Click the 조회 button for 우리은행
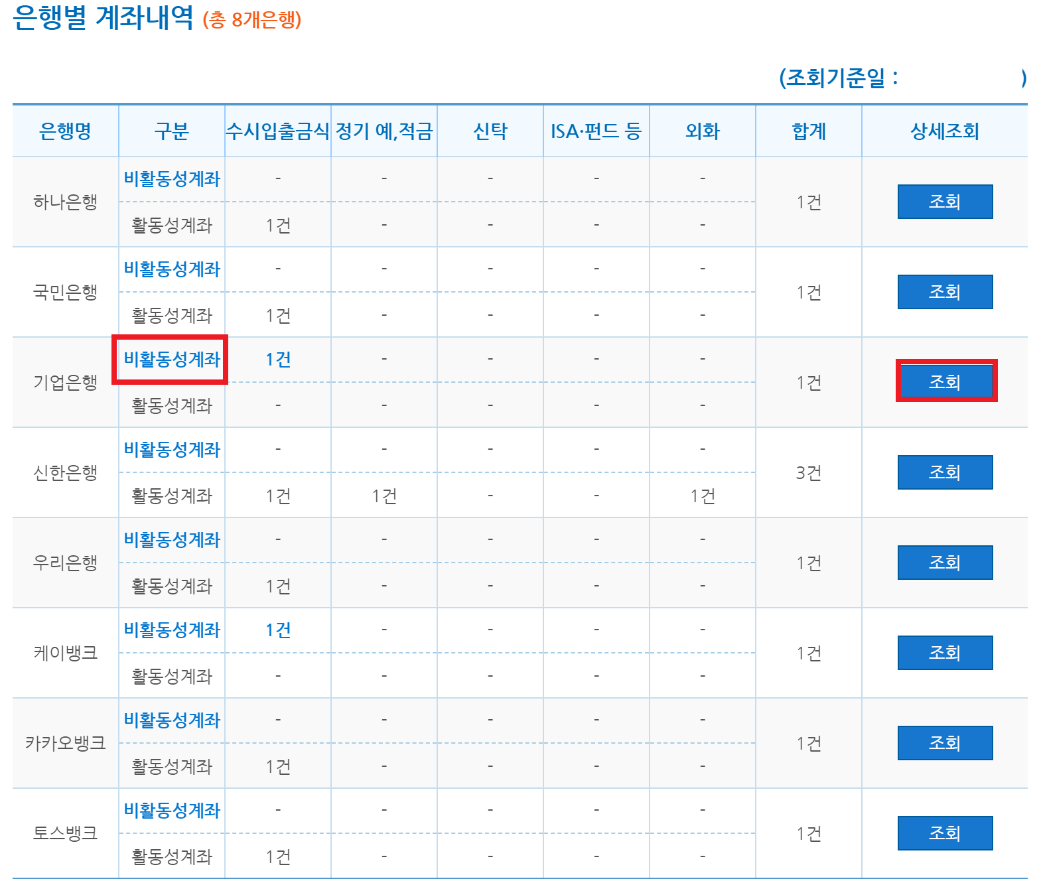This screenshot has width=1043, height=881. coord(945,563)
